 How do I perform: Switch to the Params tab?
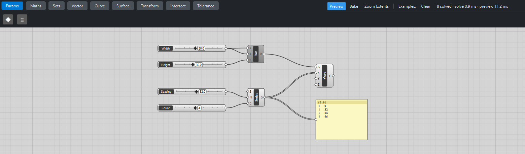tap(12, 6)
